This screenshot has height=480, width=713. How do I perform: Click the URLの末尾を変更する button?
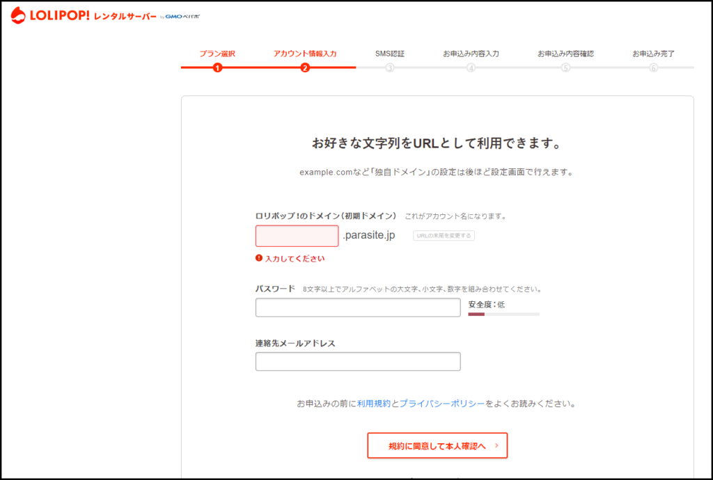pyautogui.click(x=444, y=236)
